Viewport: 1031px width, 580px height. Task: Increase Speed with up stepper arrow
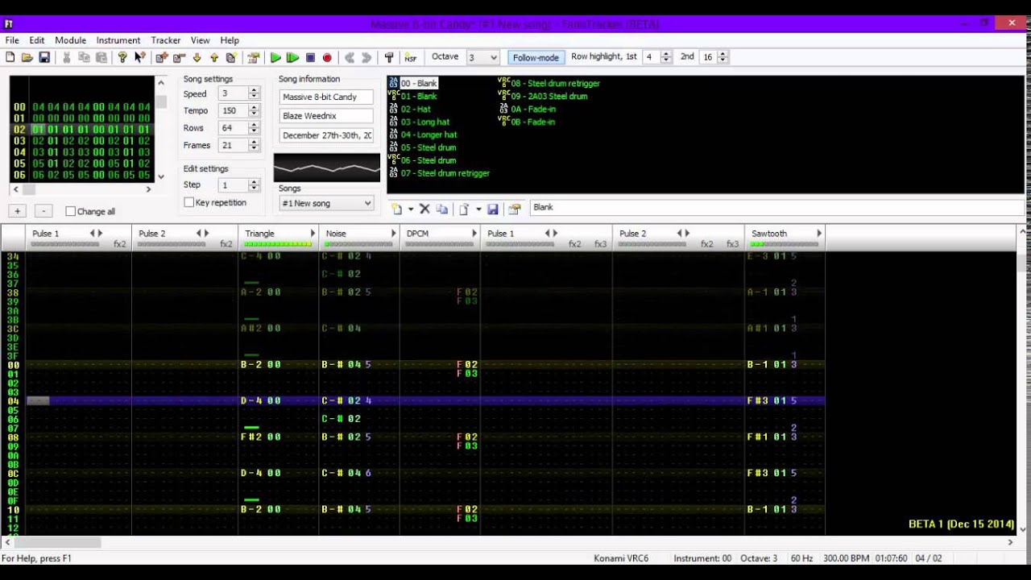[254, 90]
